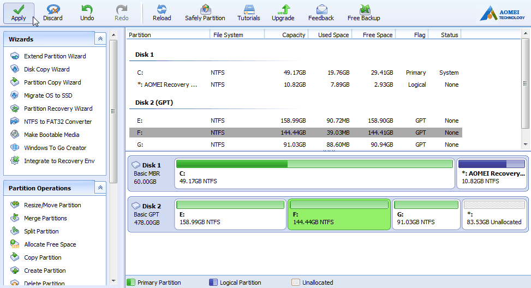
Task: Open Migrate OS to SSD wizard
Action: point(48,95)
